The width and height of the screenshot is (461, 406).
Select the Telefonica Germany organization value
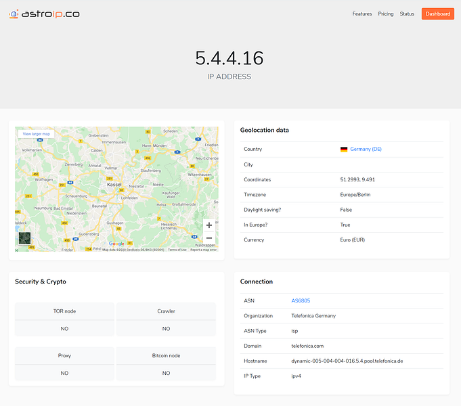[313, 316]
